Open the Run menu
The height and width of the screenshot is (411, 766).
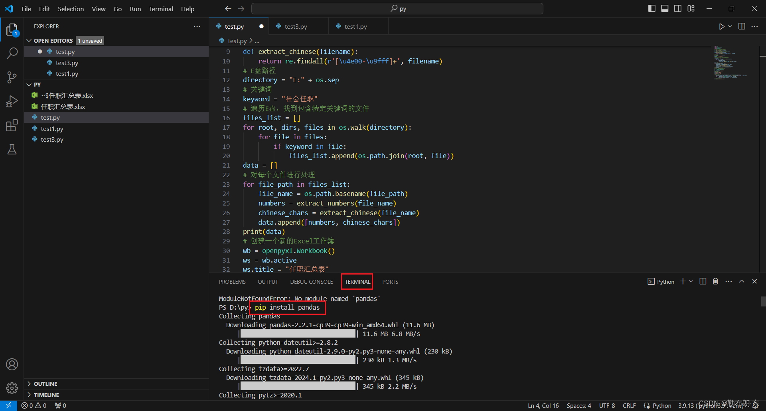(135, 9)
